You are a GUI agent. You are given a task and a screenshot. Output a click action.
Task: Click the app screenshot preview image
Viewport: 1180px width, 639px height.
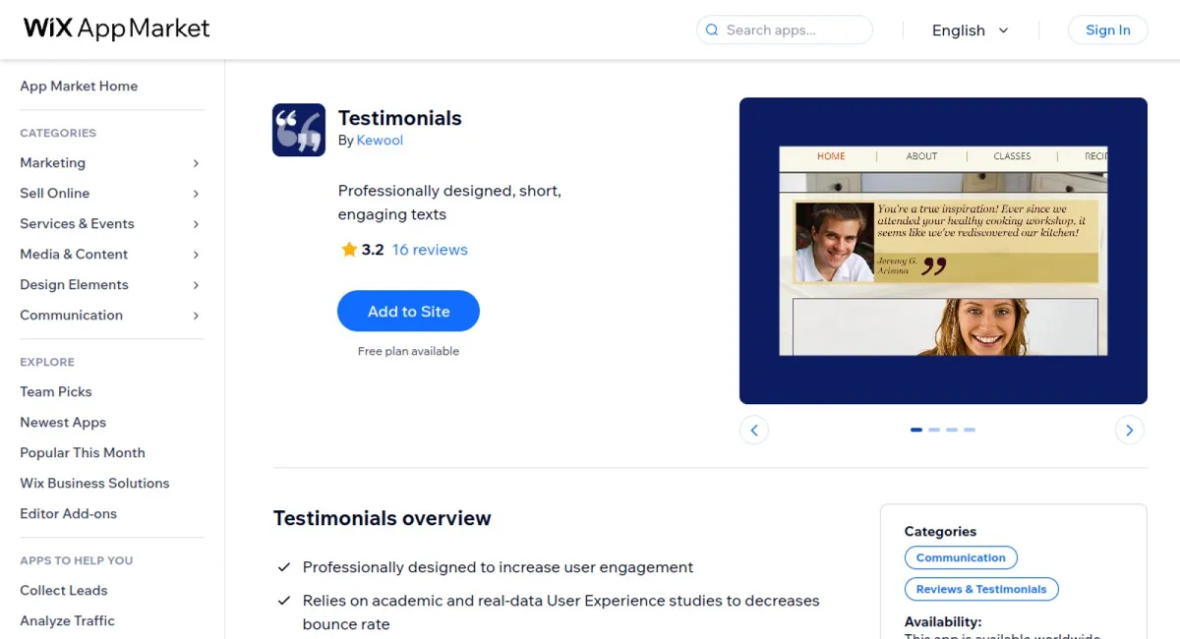[943, 251]
